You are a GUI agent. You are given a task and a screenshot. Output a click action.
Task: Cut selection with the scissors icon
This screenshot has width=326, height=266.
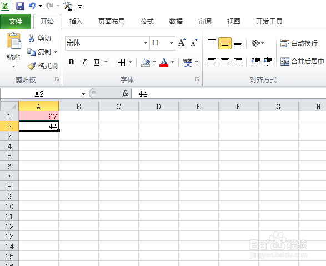(x=32, y=38)
